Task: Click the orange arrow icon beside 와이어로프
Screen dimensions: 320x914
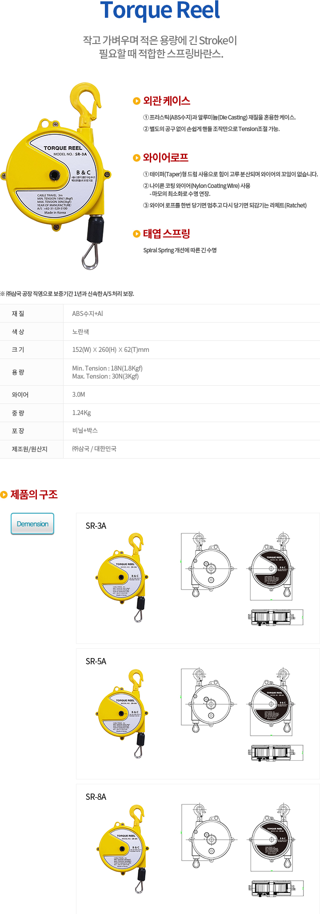Action: [137, 158]
